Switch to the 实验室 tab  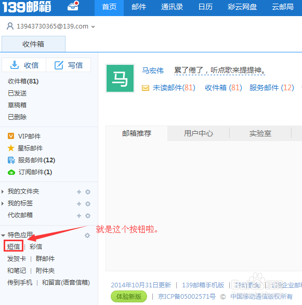click(x=260, y=133)
